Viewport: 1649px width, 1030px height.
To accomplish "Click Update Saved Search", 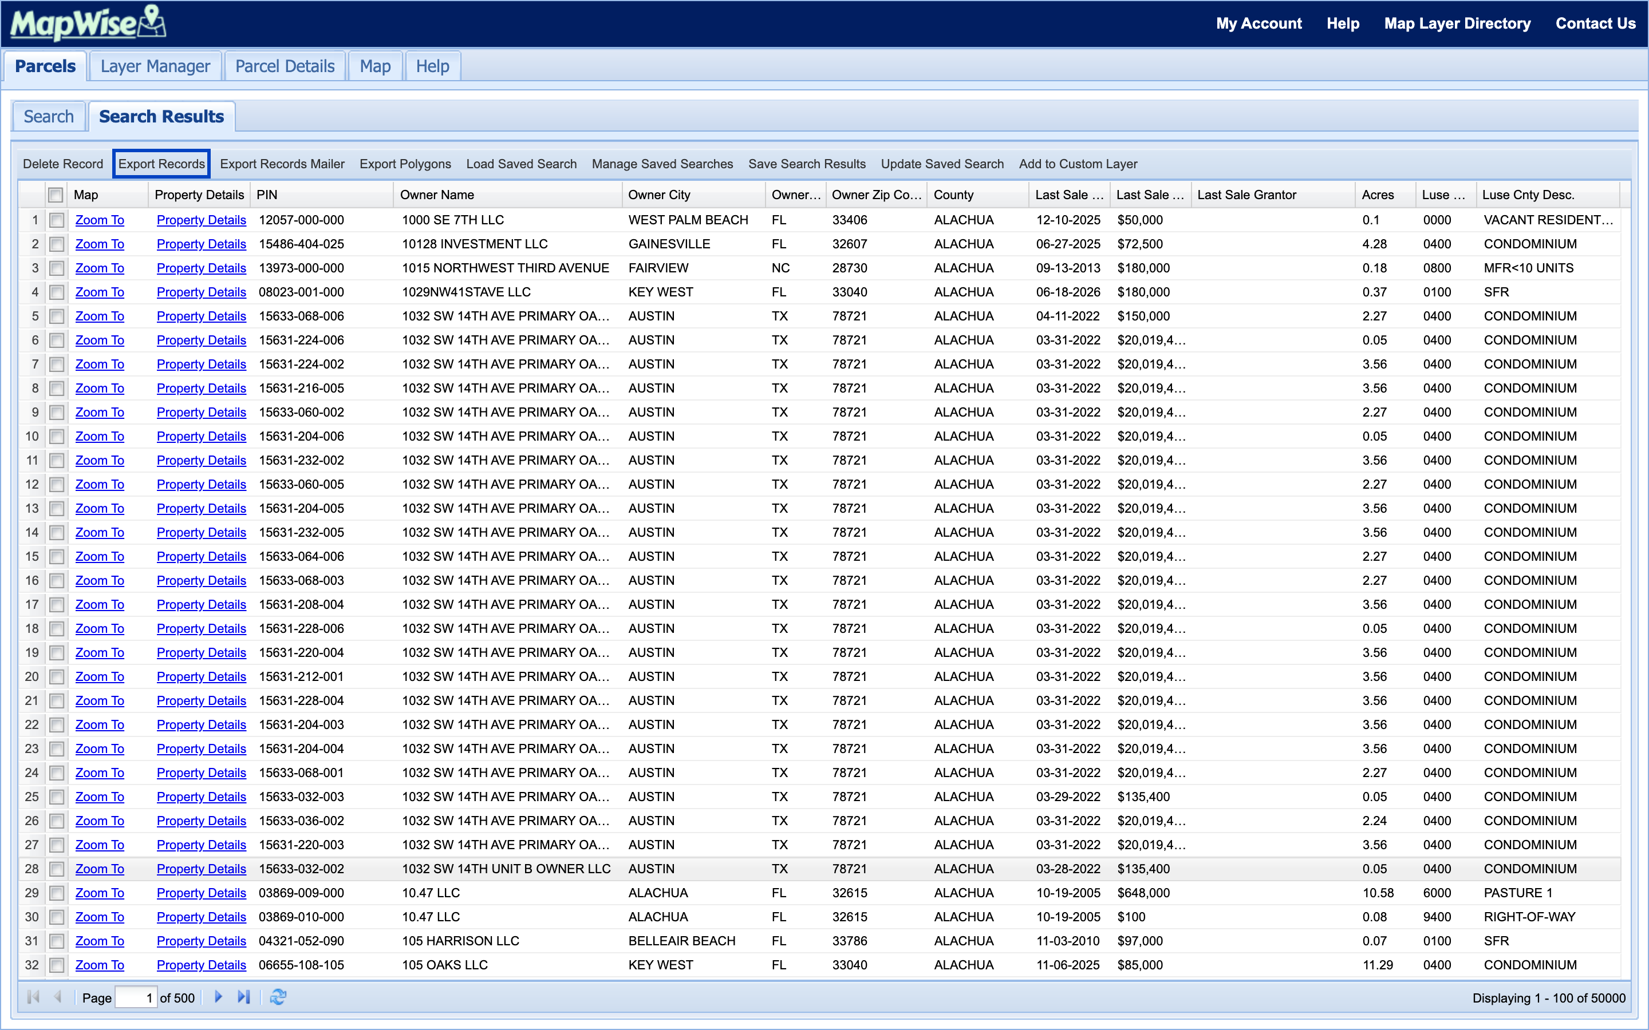I will 942,164.
